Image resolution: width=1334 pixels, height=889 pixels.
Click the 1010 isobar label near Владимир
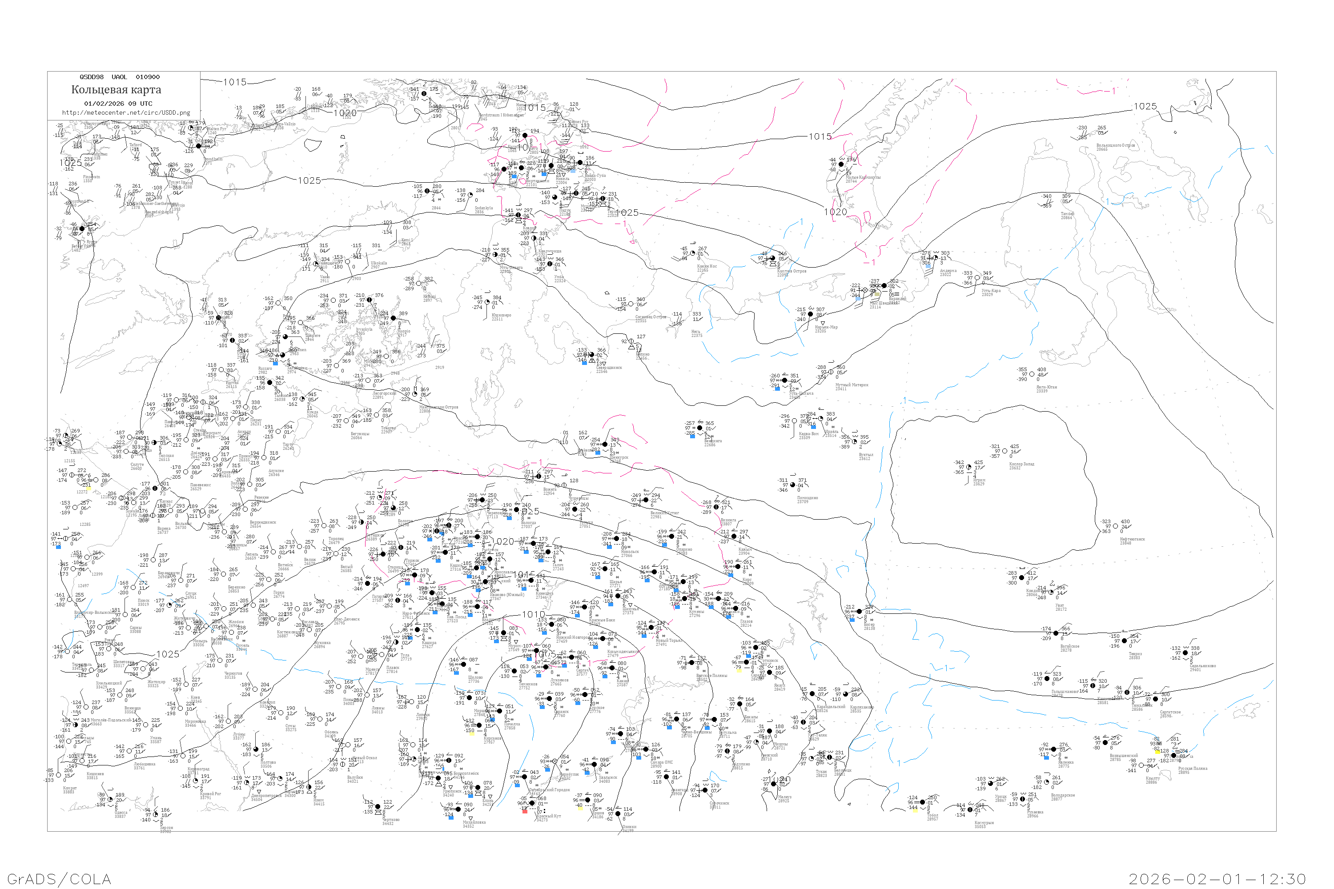[x=533, y=615]
